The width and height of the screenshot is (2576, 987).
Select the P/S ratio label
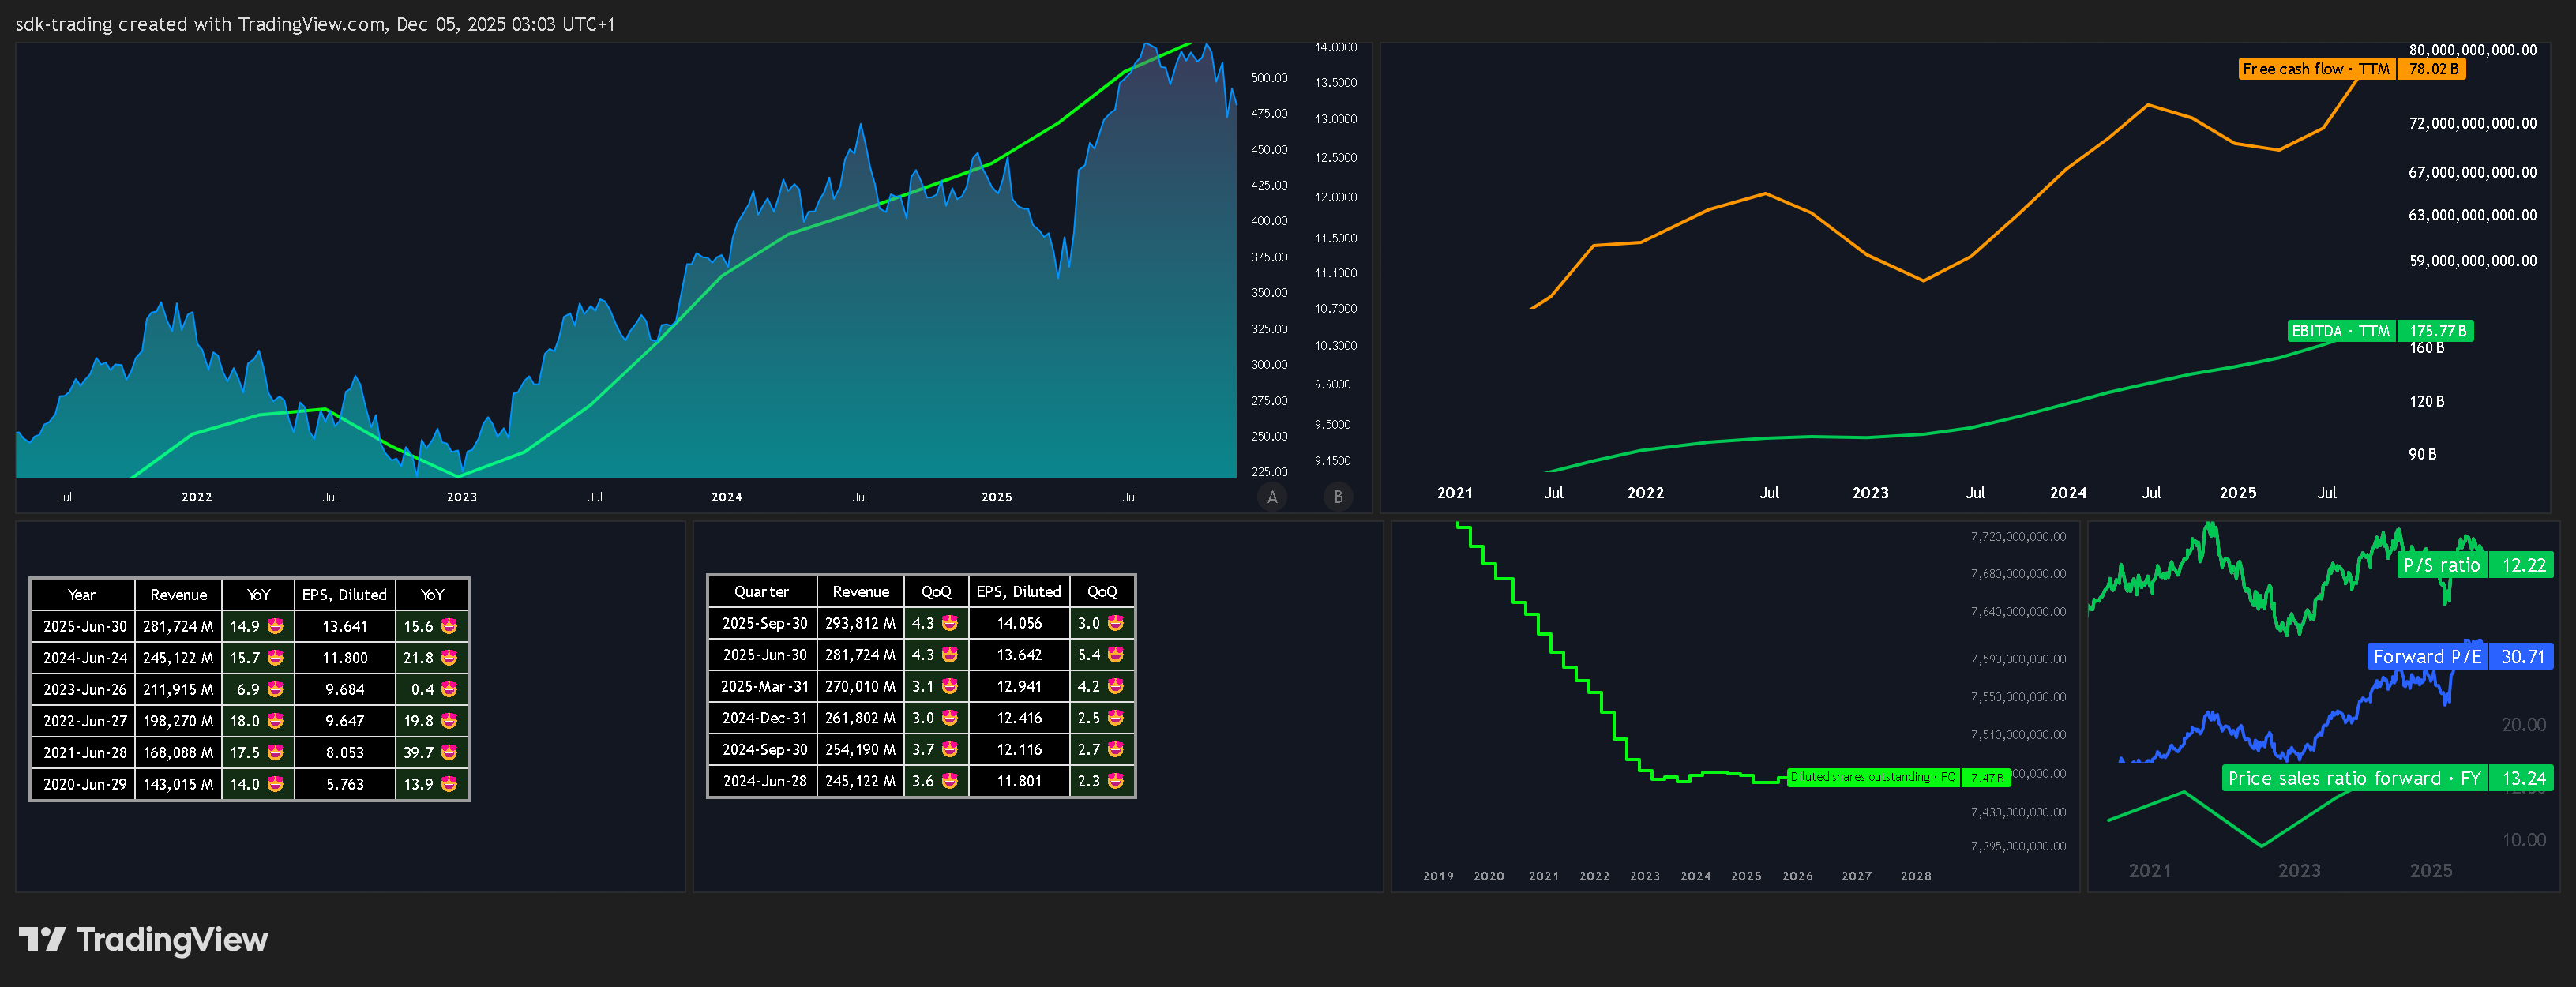2441,565
